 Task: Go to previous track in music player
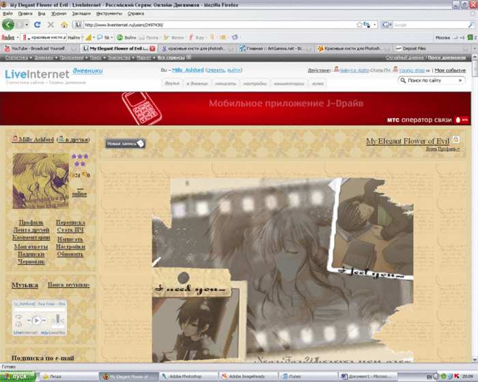coord(29,321)
